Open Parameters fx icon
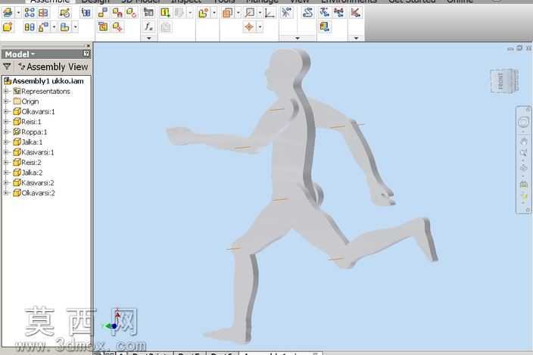The height and width of the screenshot is (355, 533). tap(148, 26)
